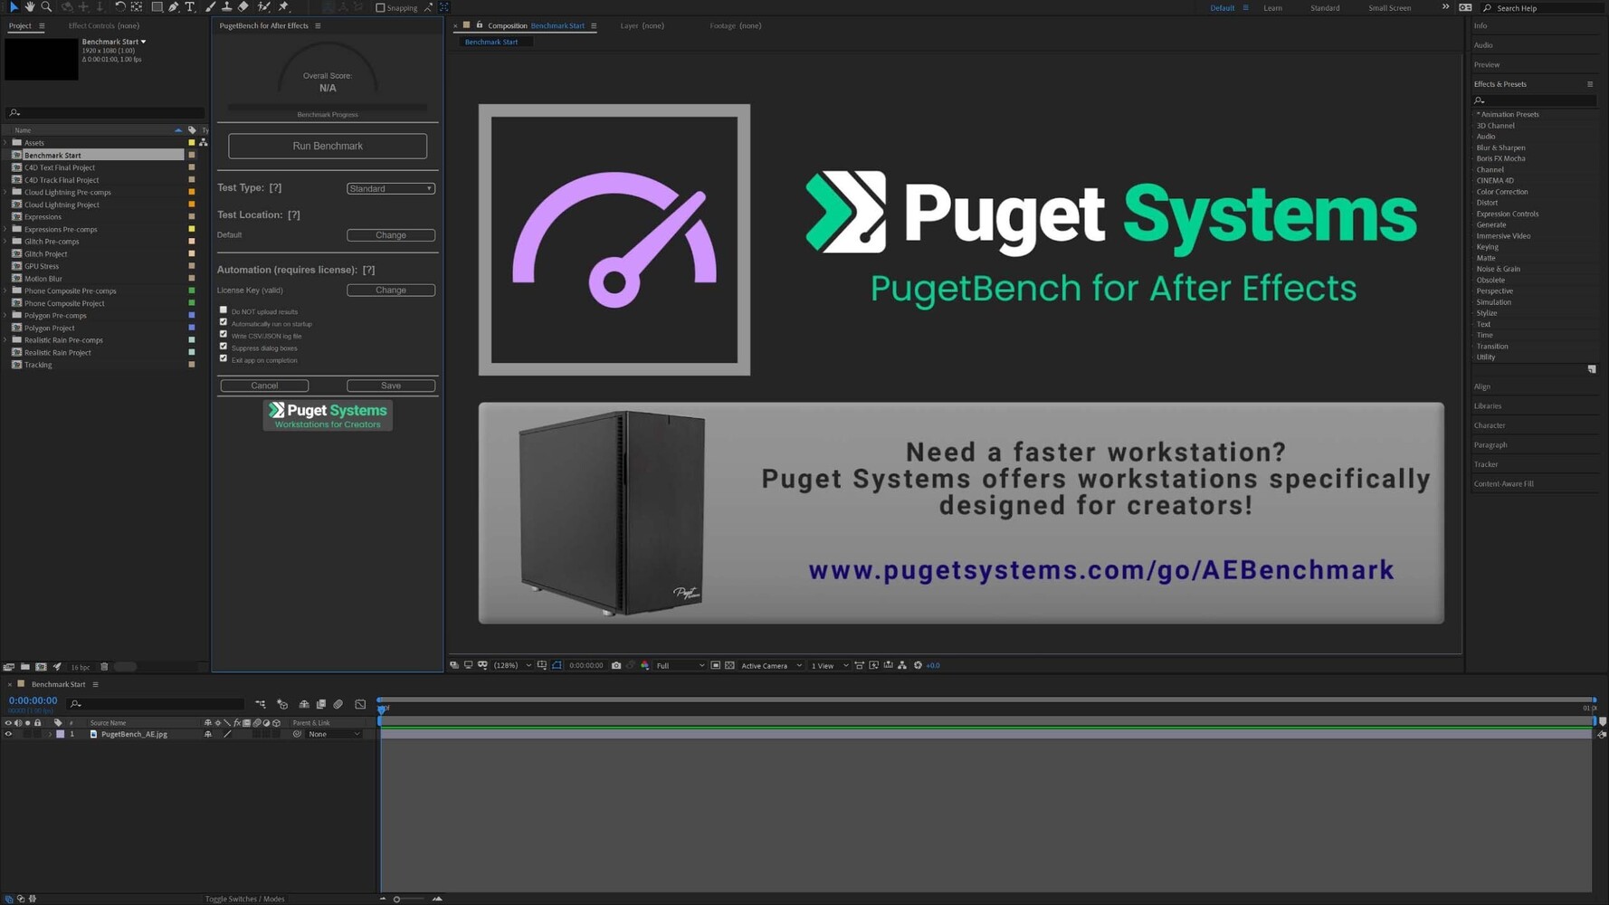
Task: Select the Hand tool
Action: pyautogui.click(x=30, y=6)
